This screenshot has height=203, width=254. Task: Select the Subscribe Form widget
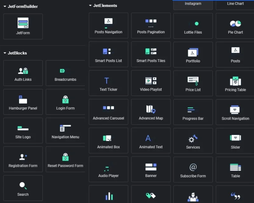[193, 170]
